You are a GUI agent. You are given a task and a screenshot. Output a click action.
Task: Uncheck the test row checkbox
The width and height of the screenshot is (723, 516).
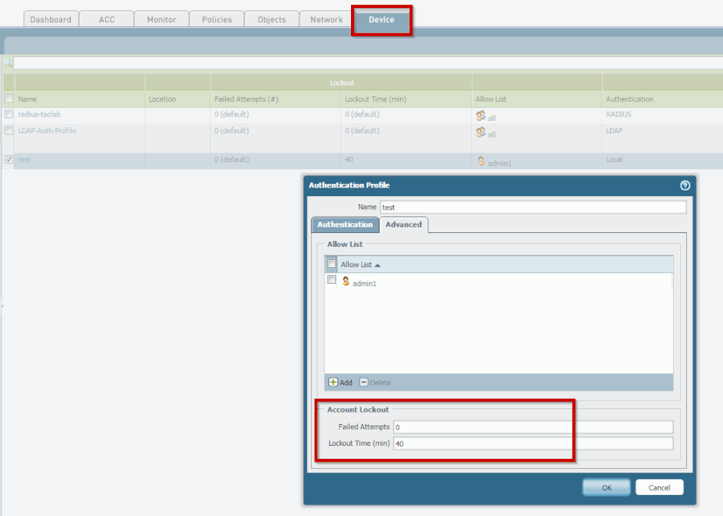click(x=9, y=159)
